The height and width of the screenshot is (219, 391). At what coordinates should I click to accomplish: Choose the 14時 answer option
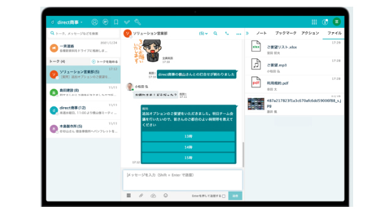click(188, 147)
